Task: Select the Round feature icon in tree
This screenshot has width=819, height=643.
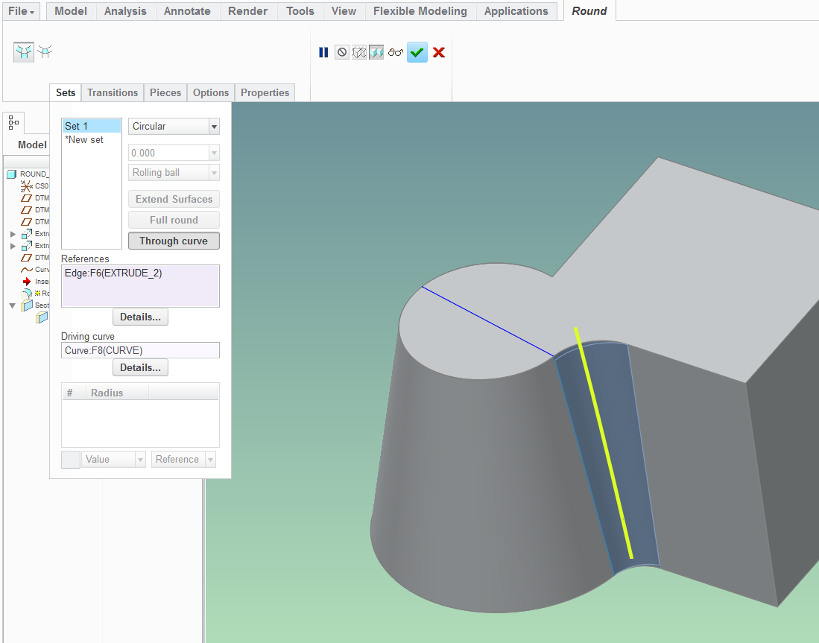Action: pos(27,293)
